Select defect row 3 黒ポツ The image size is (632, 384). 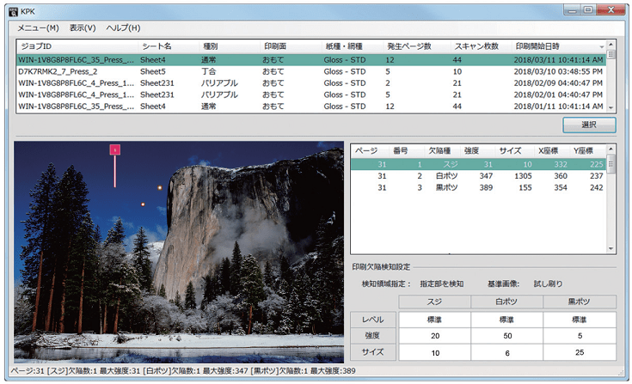click(478, 187)
